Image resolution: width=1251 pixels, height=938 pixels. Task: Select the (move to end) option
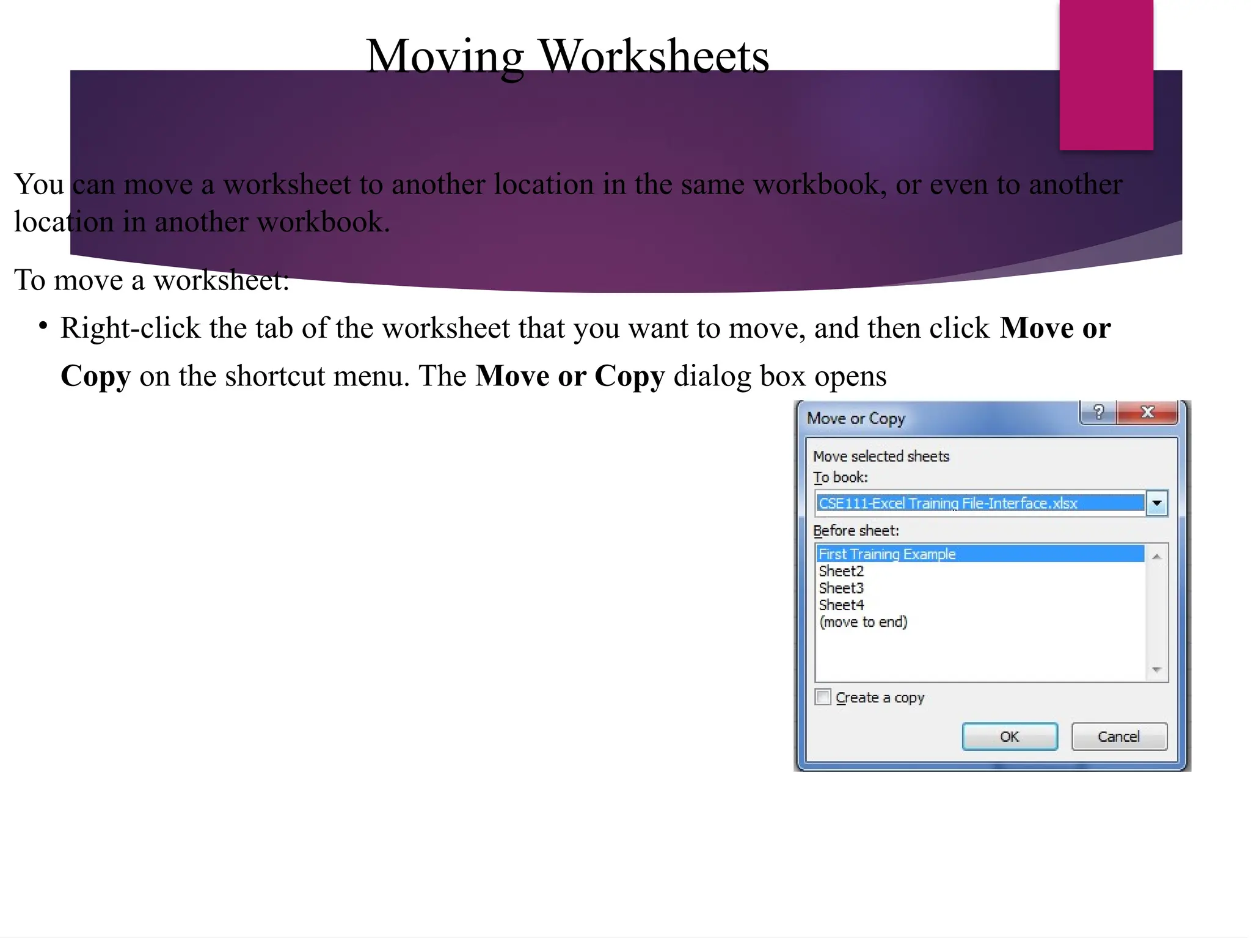tap(863, 622)
